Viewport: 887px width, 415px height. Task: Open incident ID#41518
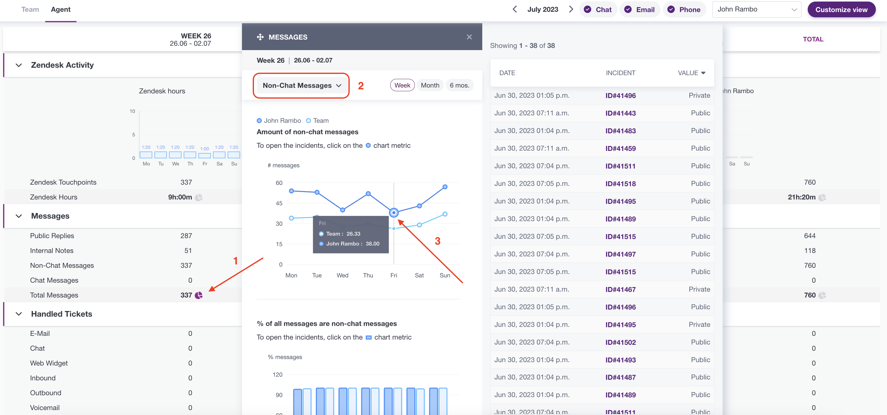pos(620,184)
